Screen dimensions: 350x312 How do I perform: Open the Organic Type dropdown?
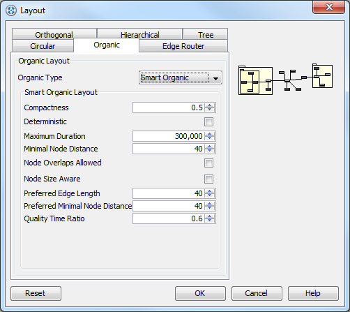tap(181, 77)
